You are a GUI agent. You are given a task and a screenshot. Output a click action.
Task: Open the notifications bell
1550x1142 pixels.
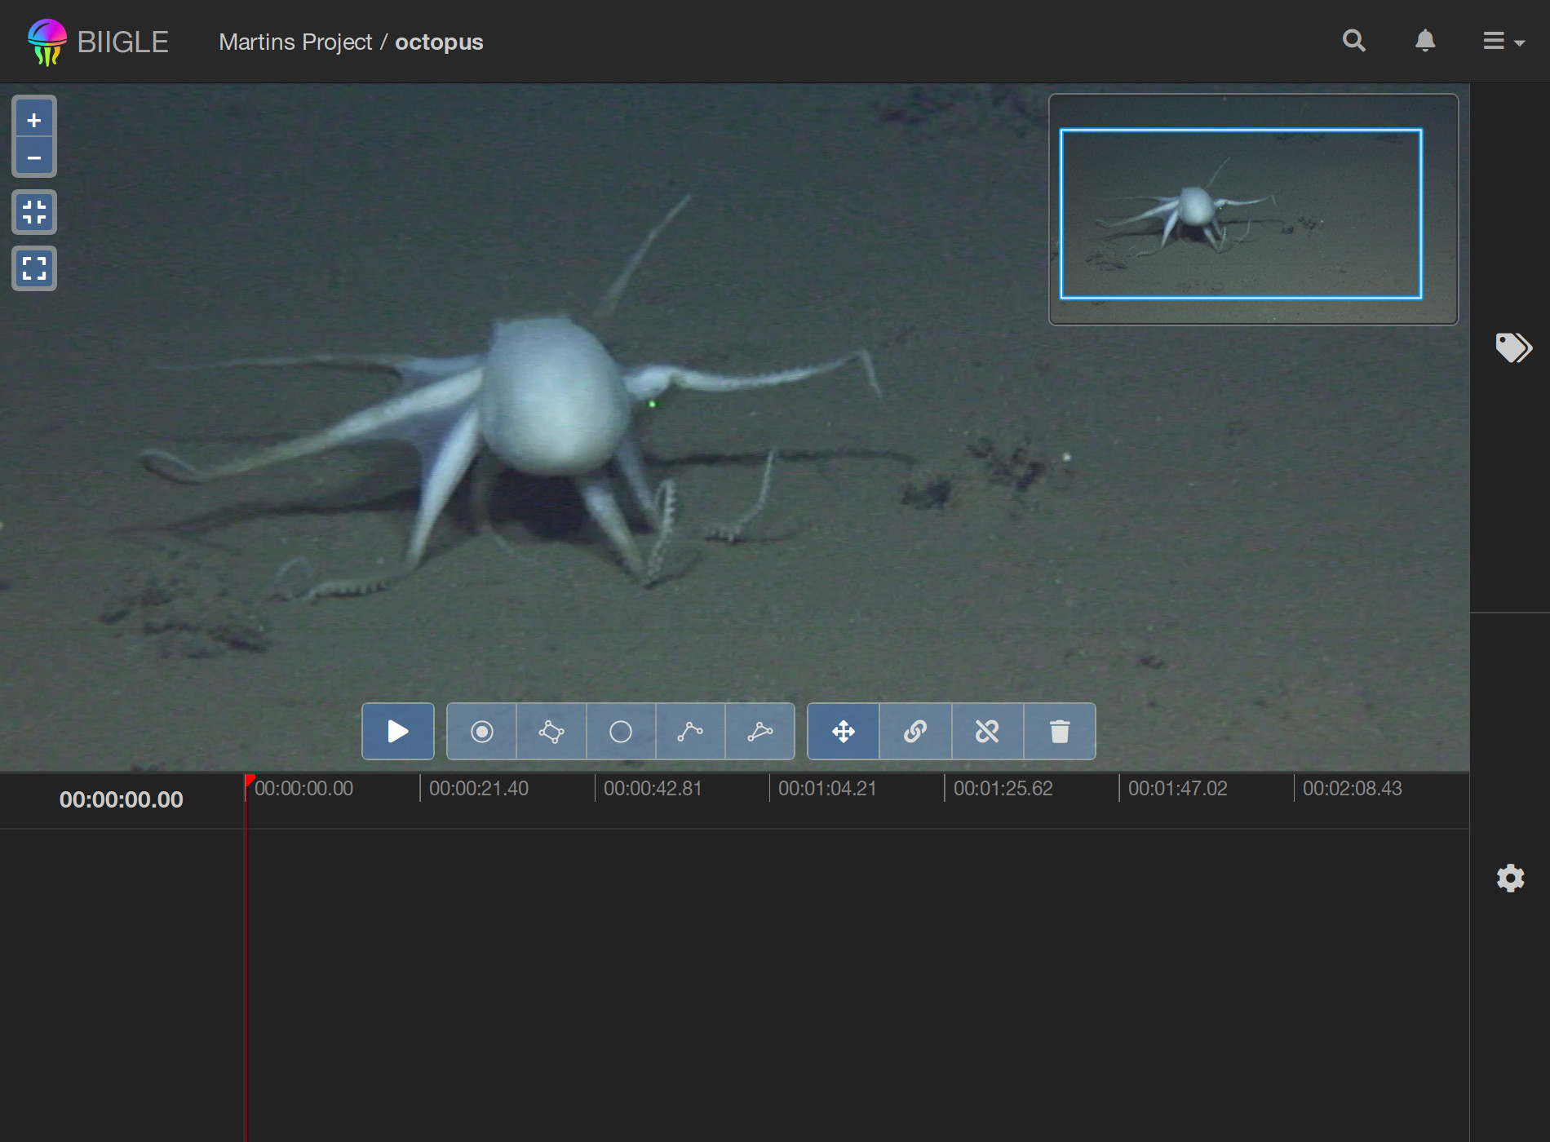coord(1424,41)
